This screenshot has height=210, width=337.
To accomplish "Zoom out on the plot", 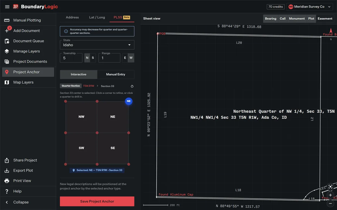I will click(330, 203).
